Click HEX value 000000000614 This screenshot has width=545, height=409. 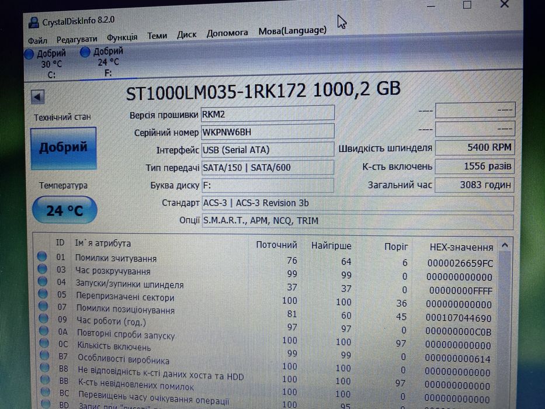458,359
